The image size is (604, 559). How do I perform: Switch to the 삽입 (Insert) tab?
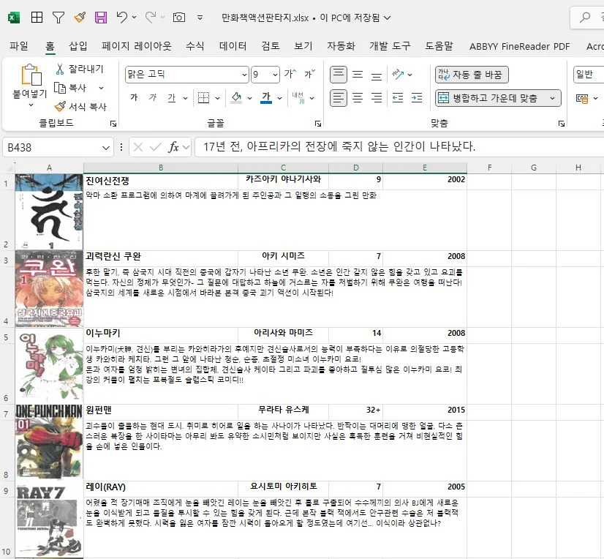click(78, 46)
